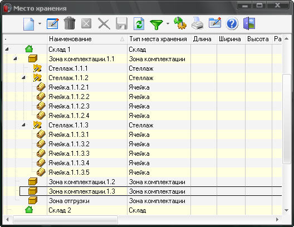This screenshot has height=227, width=294.
Task: Select row Ячейка.1.1.2.4
Action: [x=143, y=116]
